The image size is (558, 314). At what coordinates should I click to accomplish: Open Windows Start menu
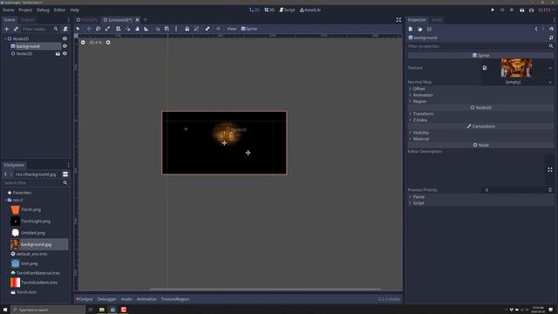point(5,310)
